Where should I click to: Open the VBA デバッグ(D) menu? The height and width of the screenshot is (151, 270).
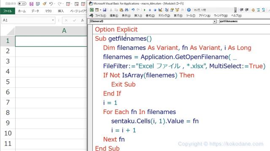click(164, 16)
